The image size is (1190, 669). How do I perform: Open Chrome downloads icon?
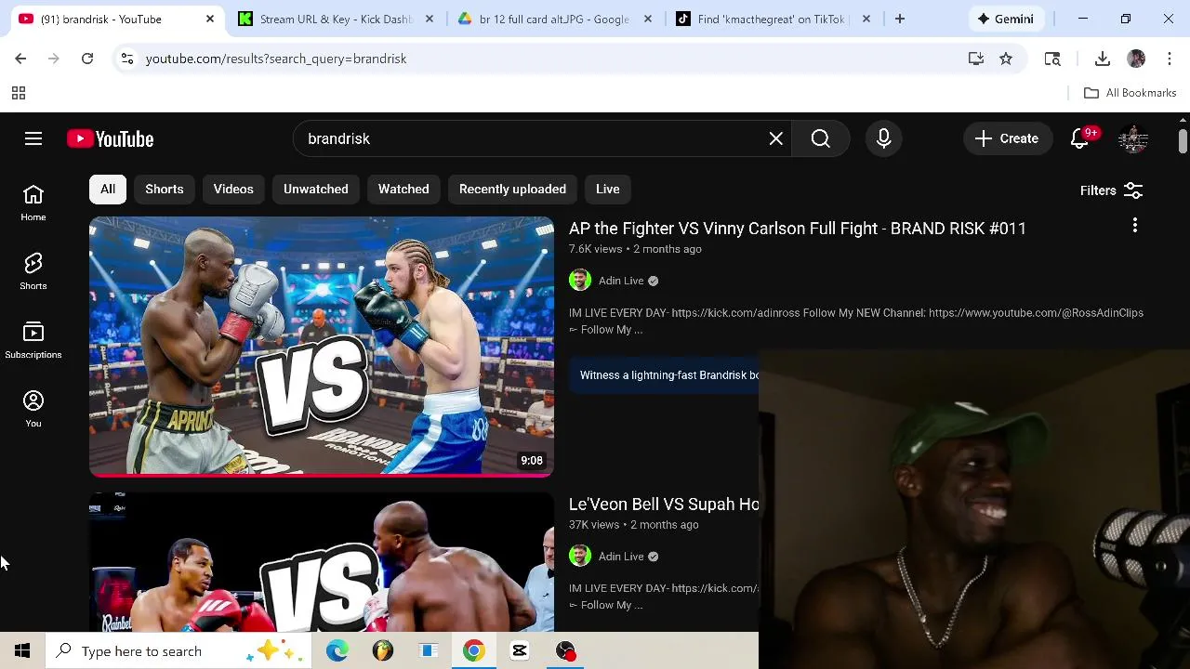point(1103,59)
